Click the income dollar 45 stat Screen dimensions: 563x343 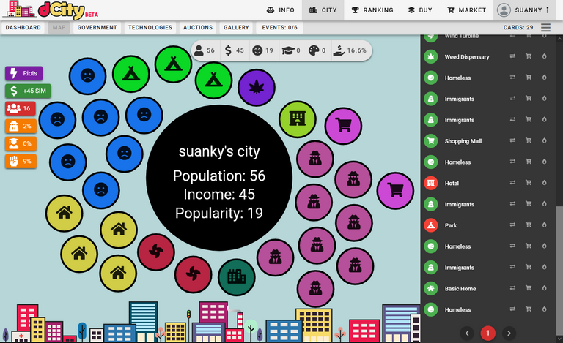(x=234, y=50)
